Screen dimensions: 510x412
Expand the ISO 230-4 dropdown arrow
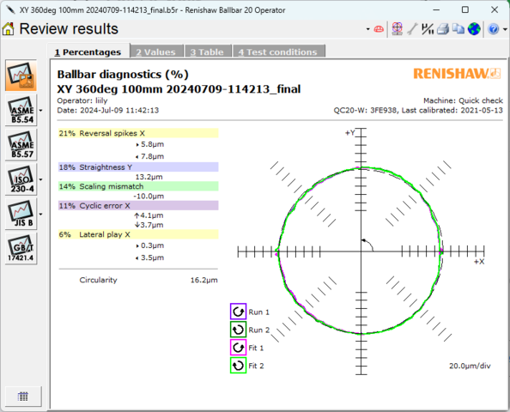[40, 179]
